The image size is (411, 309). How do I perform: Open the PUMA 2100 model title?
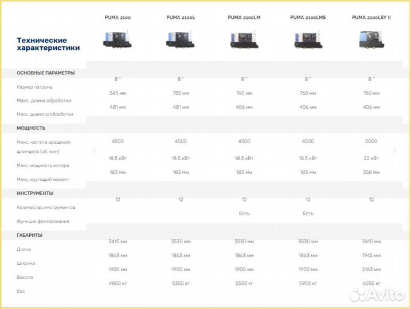point(118,18)
